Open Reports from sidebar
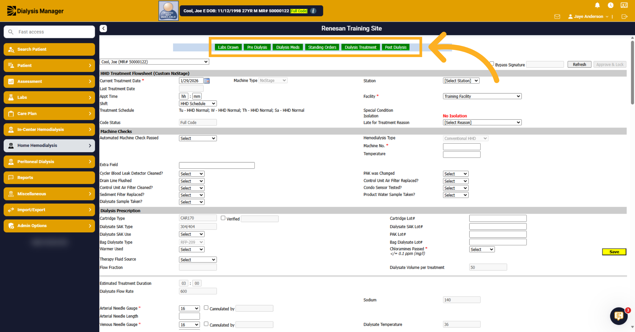 pyautogui.click(x=49, y=177)
